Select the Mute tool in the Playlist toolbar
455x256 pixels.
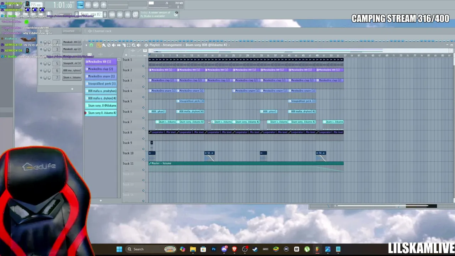click(x=114, y=45)
